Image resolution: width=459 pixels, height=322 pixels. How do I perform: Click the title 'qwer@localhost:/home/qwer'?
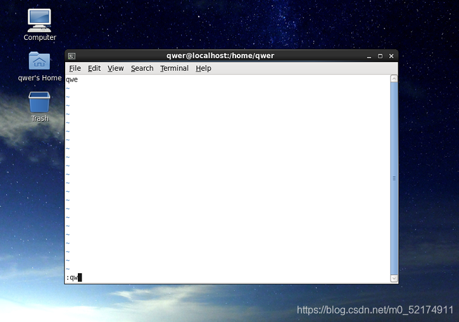tap(220, 56)
